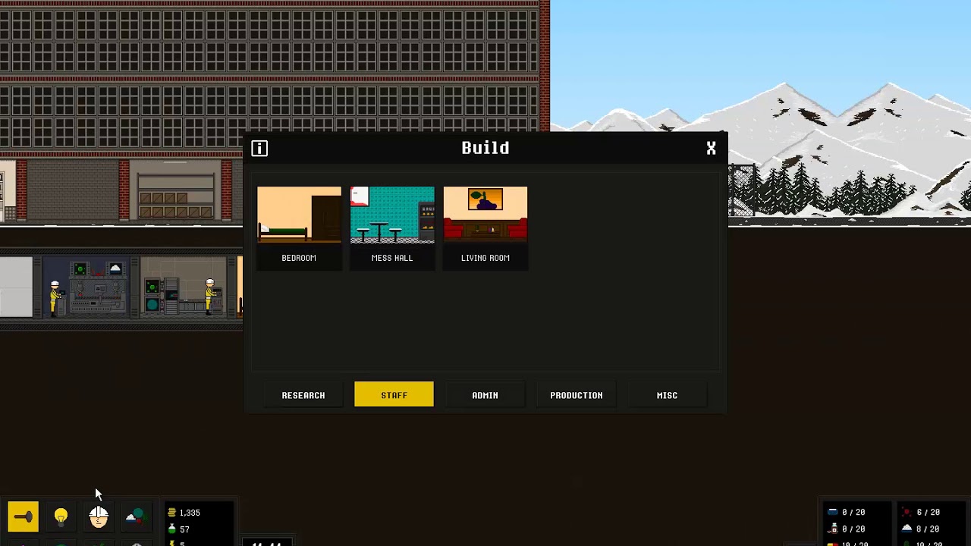The width and height of the screenshot is (971, 546).
Task: Click the money amount 1,335
Action: (x=190, y=513)
